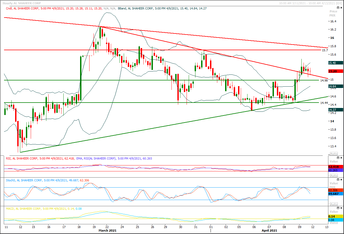Click the Price PKR axis heading
The height and width of the screenshot is (234, 344).
click(333, 13)
